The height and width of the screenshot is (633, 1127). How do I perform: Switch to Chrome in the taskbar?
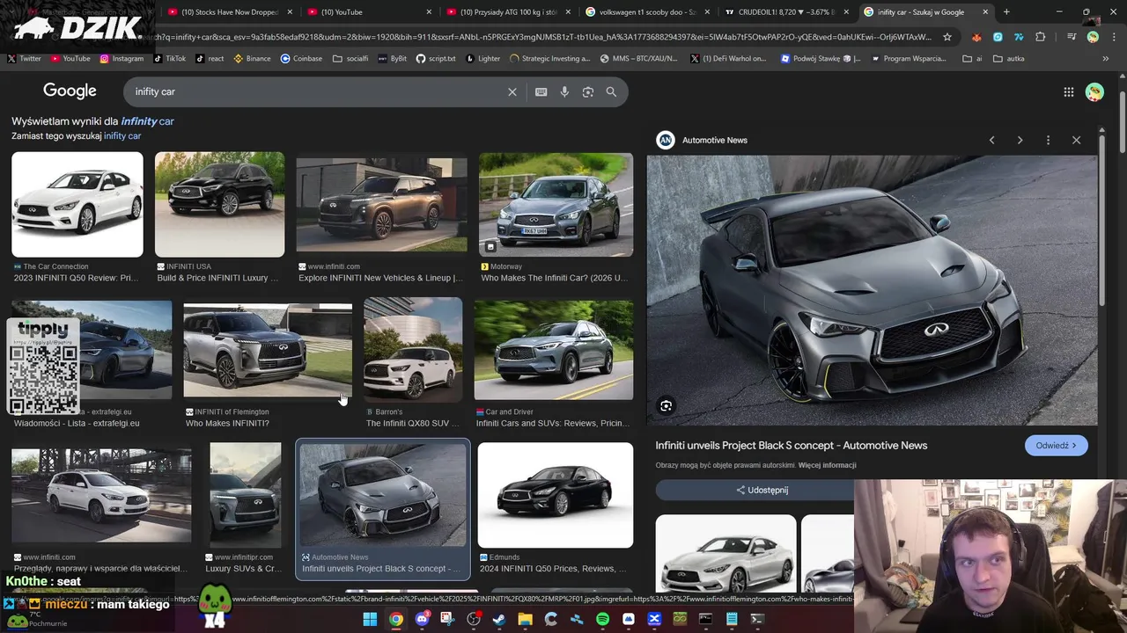[396, 619]
